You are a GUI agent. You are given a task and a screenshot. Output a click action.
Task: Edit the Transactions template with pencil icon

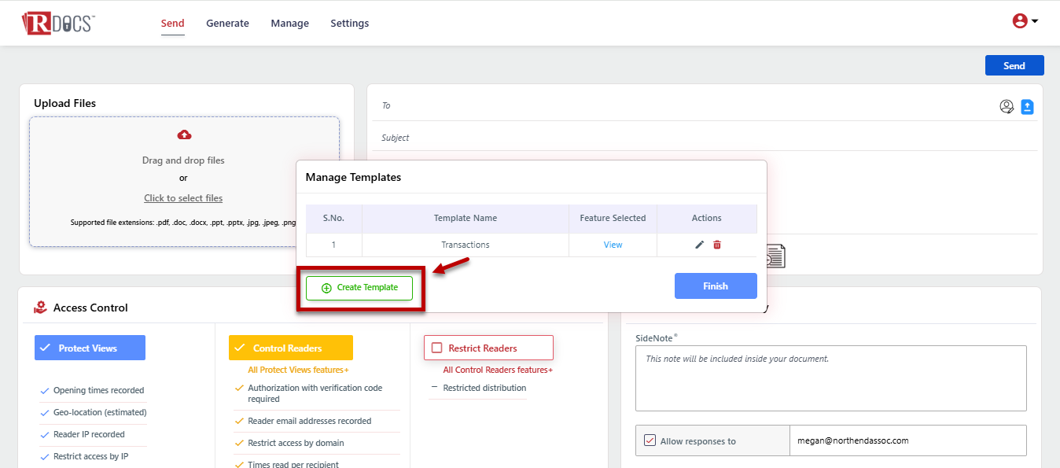click(699, 245)
